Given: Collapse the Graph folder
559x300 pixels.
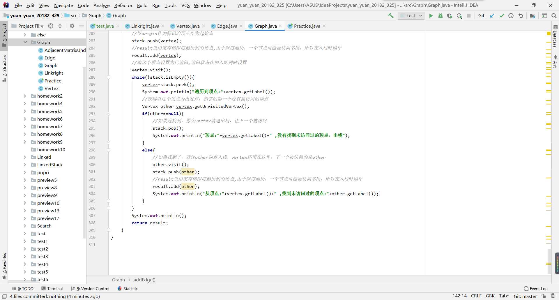Looking at the screenshot, I should tap(25, 42).
